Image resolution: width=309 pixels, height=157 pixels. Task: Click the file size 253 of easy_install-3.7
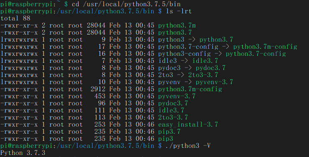point(100,125)
